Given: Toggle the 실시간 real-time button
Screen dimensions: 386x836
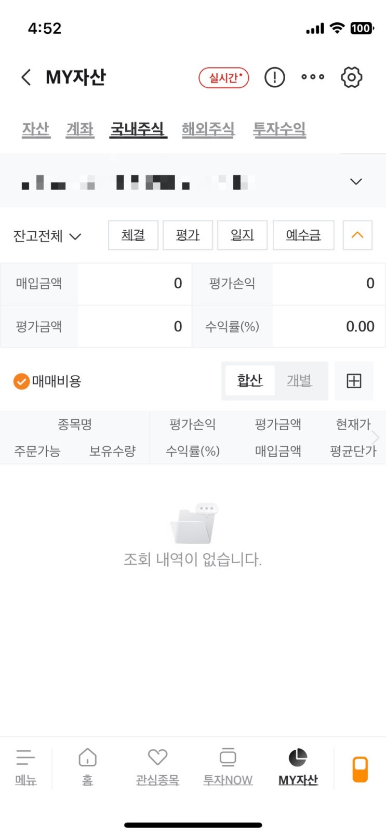Looking at the screenshot, I should 224,78.
